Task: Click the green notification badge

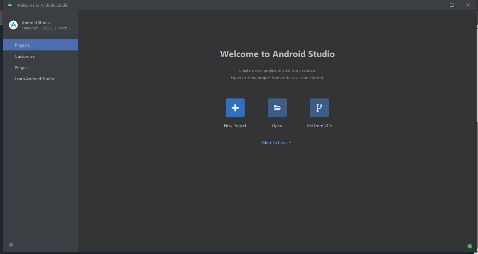Action: point(470,246)
